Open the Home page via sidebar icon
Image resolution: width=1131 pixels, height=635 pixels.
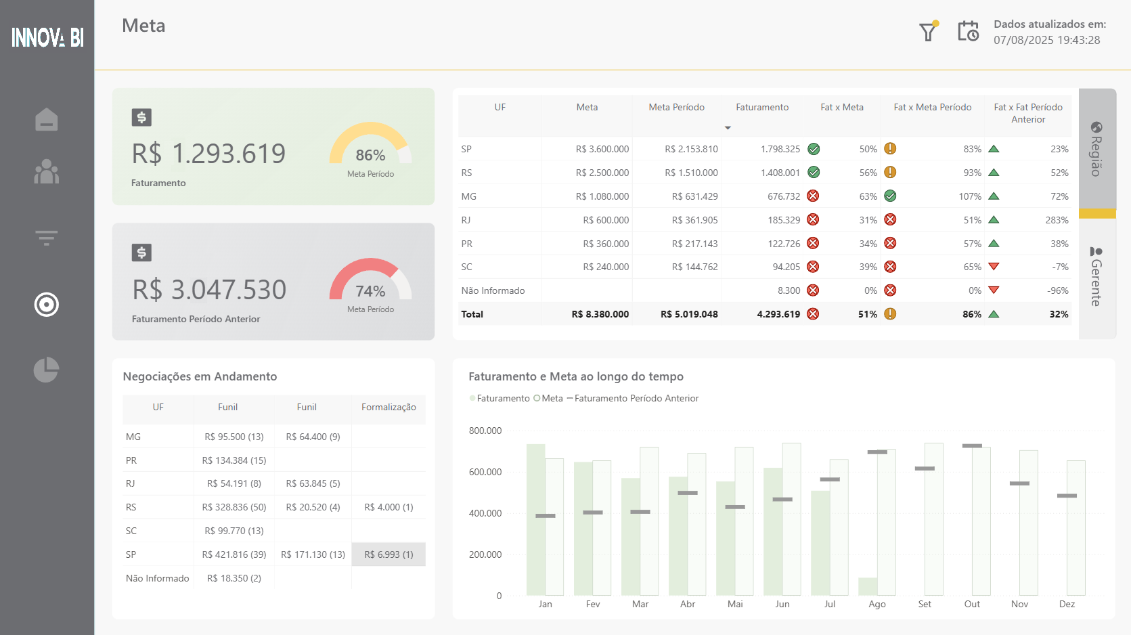tap(46, 118)
